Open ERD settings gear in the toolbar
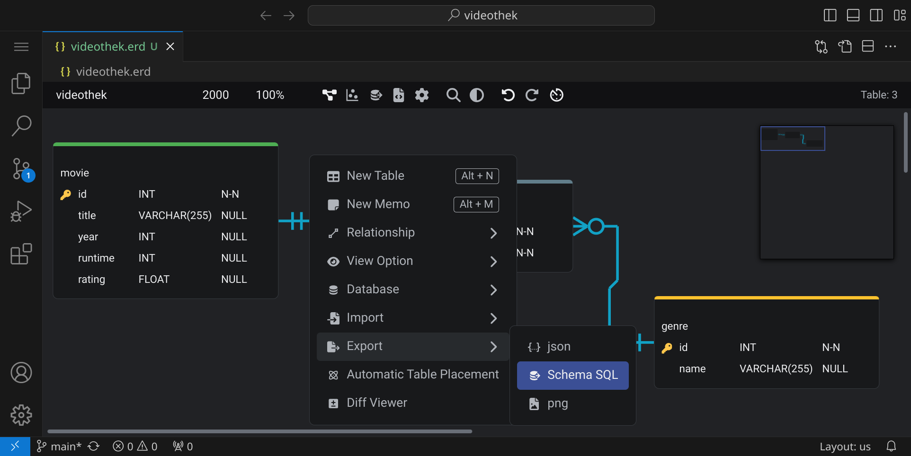 [x=421, y=95]
